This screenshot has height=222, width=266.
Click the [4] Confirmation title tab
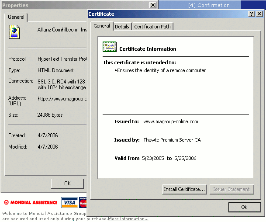click(209, 5)
